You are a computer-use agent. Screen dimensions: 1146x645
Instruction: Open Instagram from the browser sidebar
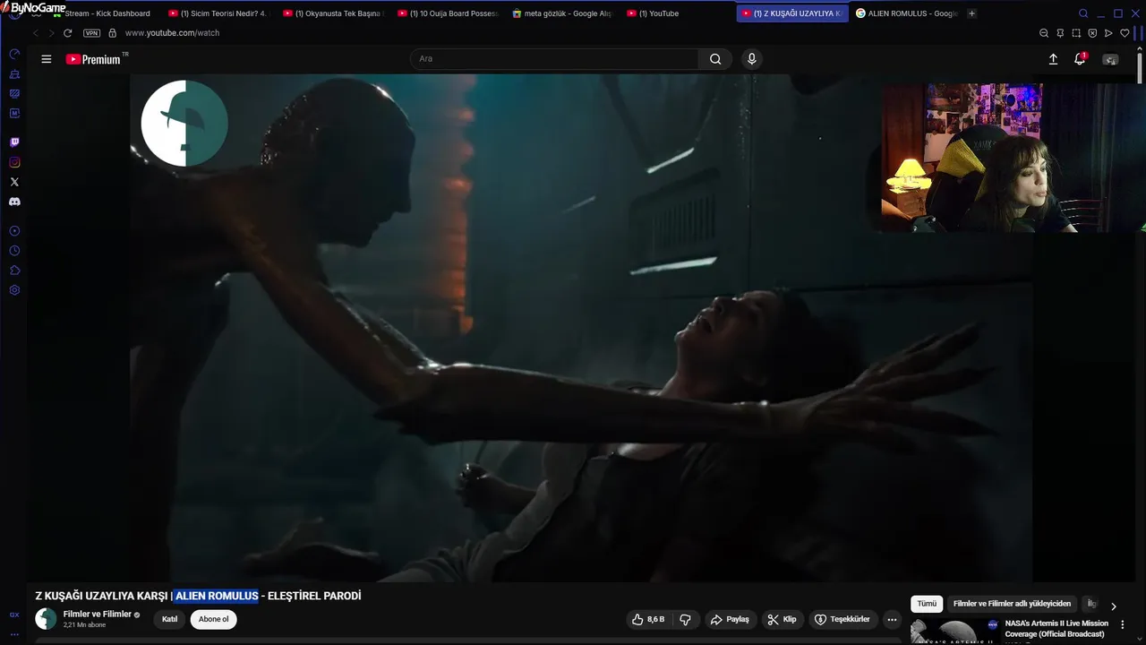coord(14,162)
